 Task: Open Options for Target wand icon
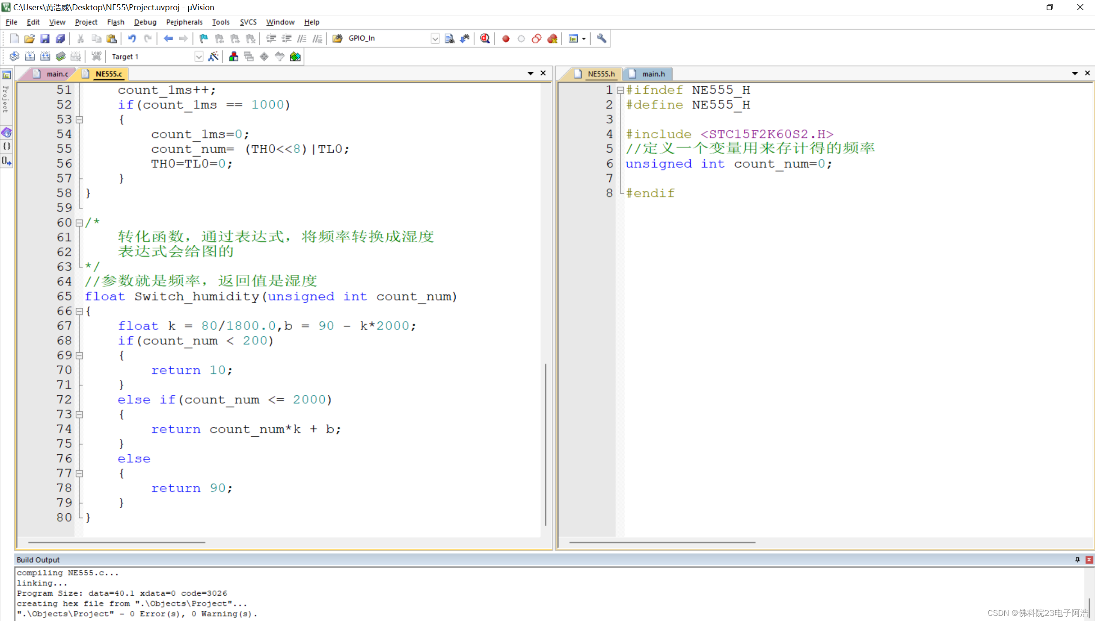point(213,56)
